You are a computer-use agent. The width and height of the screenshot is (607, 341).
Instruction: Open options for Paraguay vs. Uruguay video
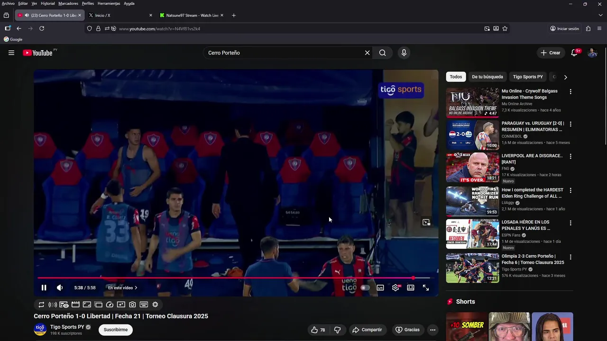pyautogui.click(x=570, y=124)
